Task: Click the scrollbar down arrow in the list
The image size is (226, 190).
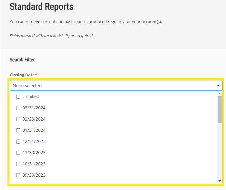Action: (x=219, y=181)
